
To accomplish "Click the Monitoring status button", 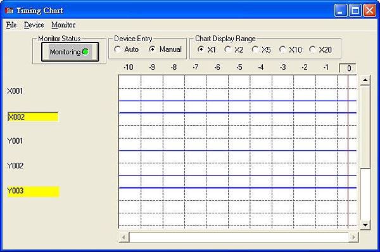I will (x=70, y=52).
